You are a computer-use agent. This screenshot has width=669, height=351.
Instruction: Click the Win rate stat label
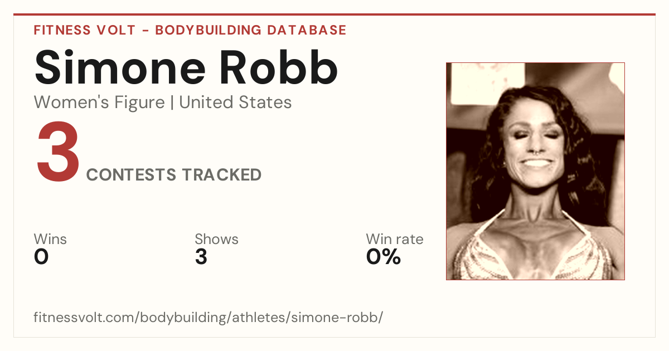pyautogui.click(x=395, y=240)
